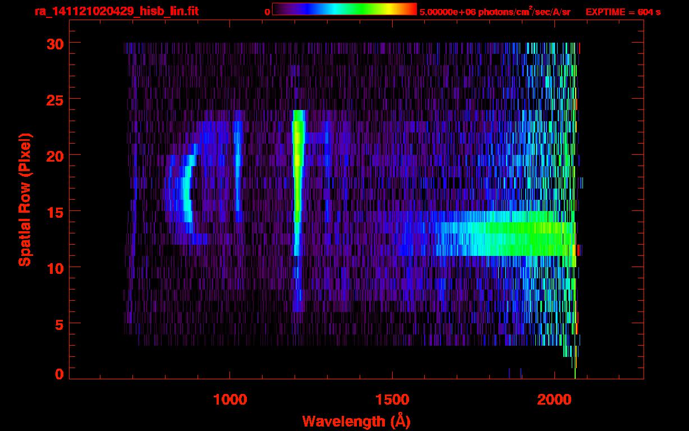The width and height of the screenshot is (689, 431).
Task: Click the 5.00000e+06 photons/cm²/sec/A/sr label
Action: 495,12
